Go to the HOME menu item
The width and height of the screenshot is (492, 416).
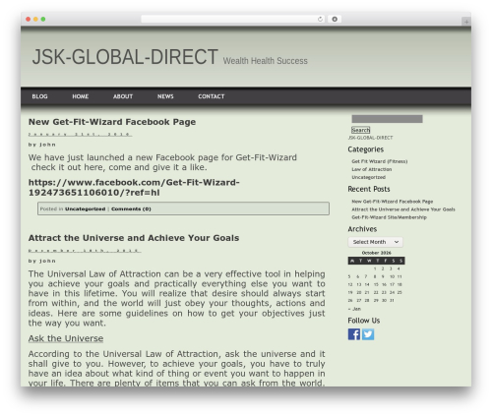pos(81,96)
